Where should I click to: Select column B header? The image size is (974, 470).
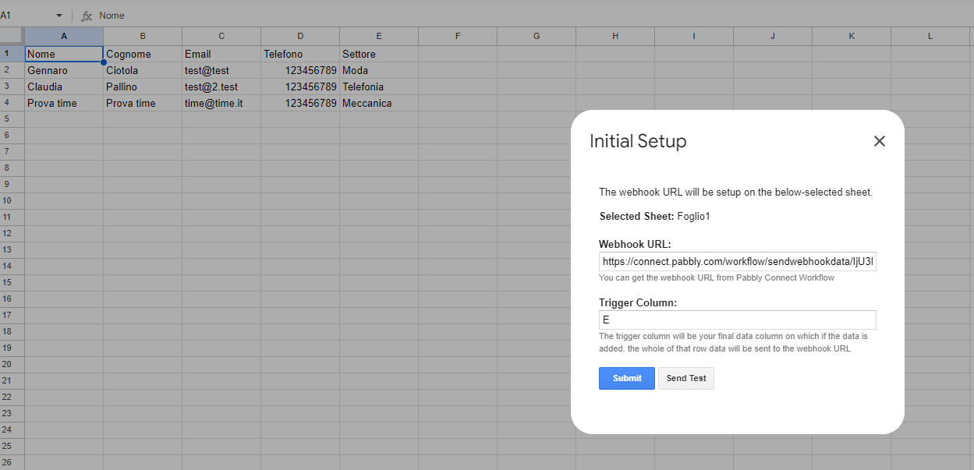point(143,37)
